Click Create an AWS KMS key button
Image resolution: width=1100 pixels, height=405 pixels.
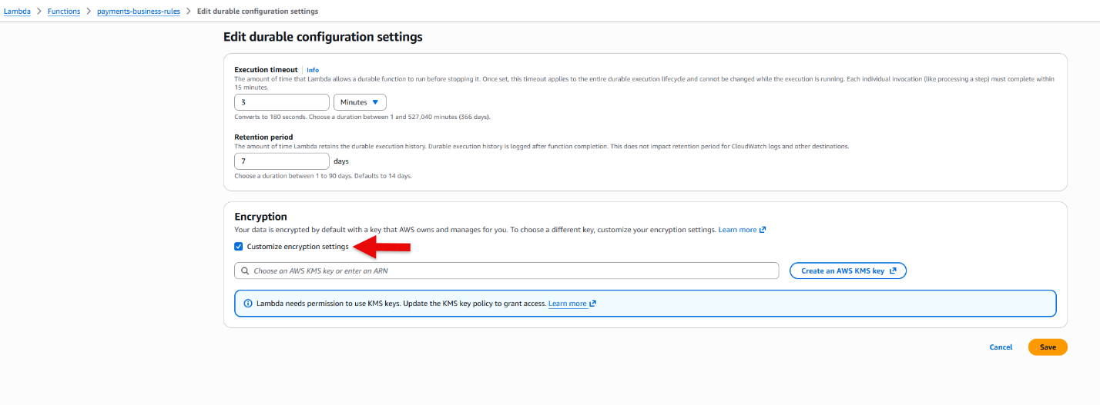(848, 271)
